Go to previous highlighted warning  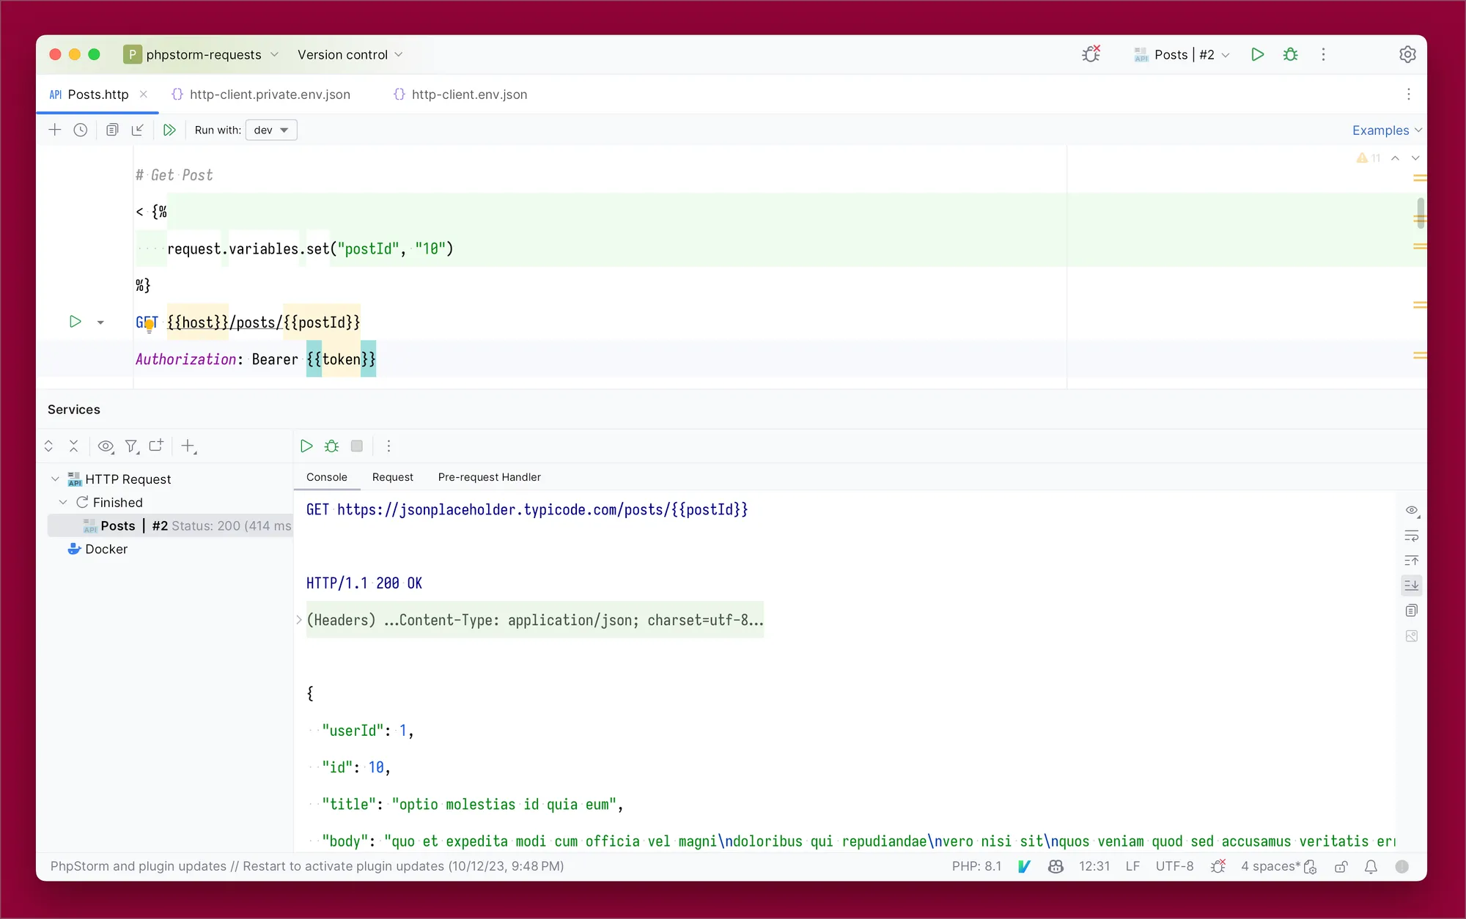(x=1395, y=158)
